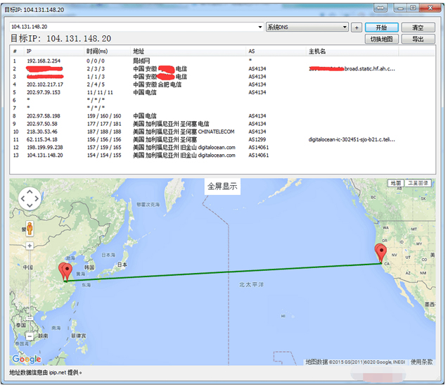The width and height of the screenshot is (448, 387).
Task: Click the 全屏显示 fullscreen map button
Action: click(222, 186)
